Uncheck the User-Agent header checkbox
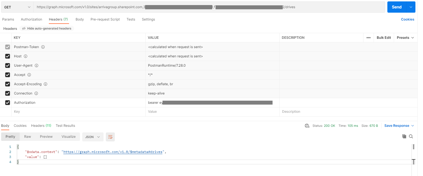Screen dimensions: 423x176 tap(8, 66)
